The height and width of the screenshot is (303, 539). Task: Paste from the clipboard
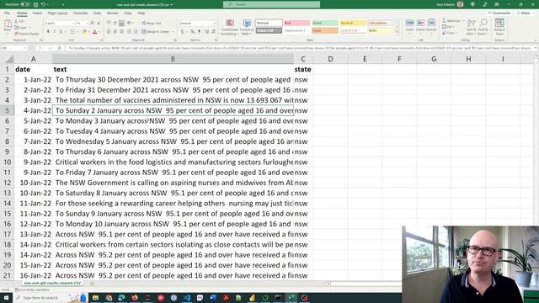8,26
